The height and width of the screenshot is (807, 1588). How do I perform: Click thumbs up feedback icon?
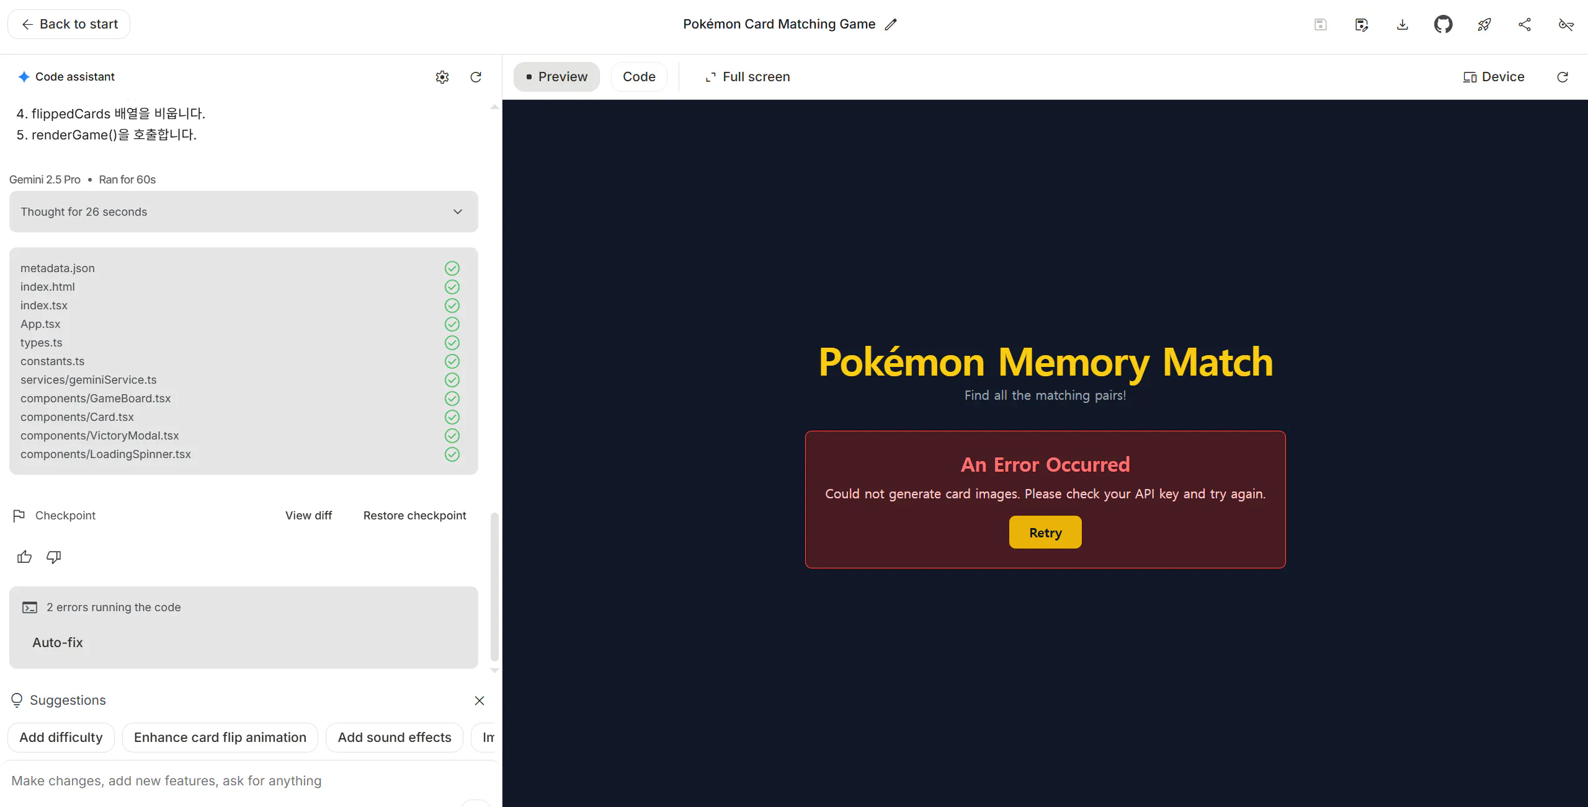(25, 557)
